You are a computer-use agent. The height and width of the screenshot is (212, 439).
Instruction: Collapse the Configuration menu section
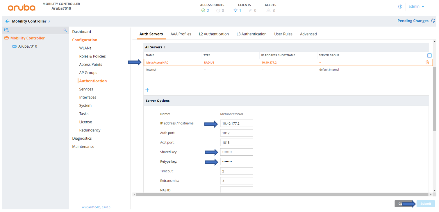click(85, 40)
